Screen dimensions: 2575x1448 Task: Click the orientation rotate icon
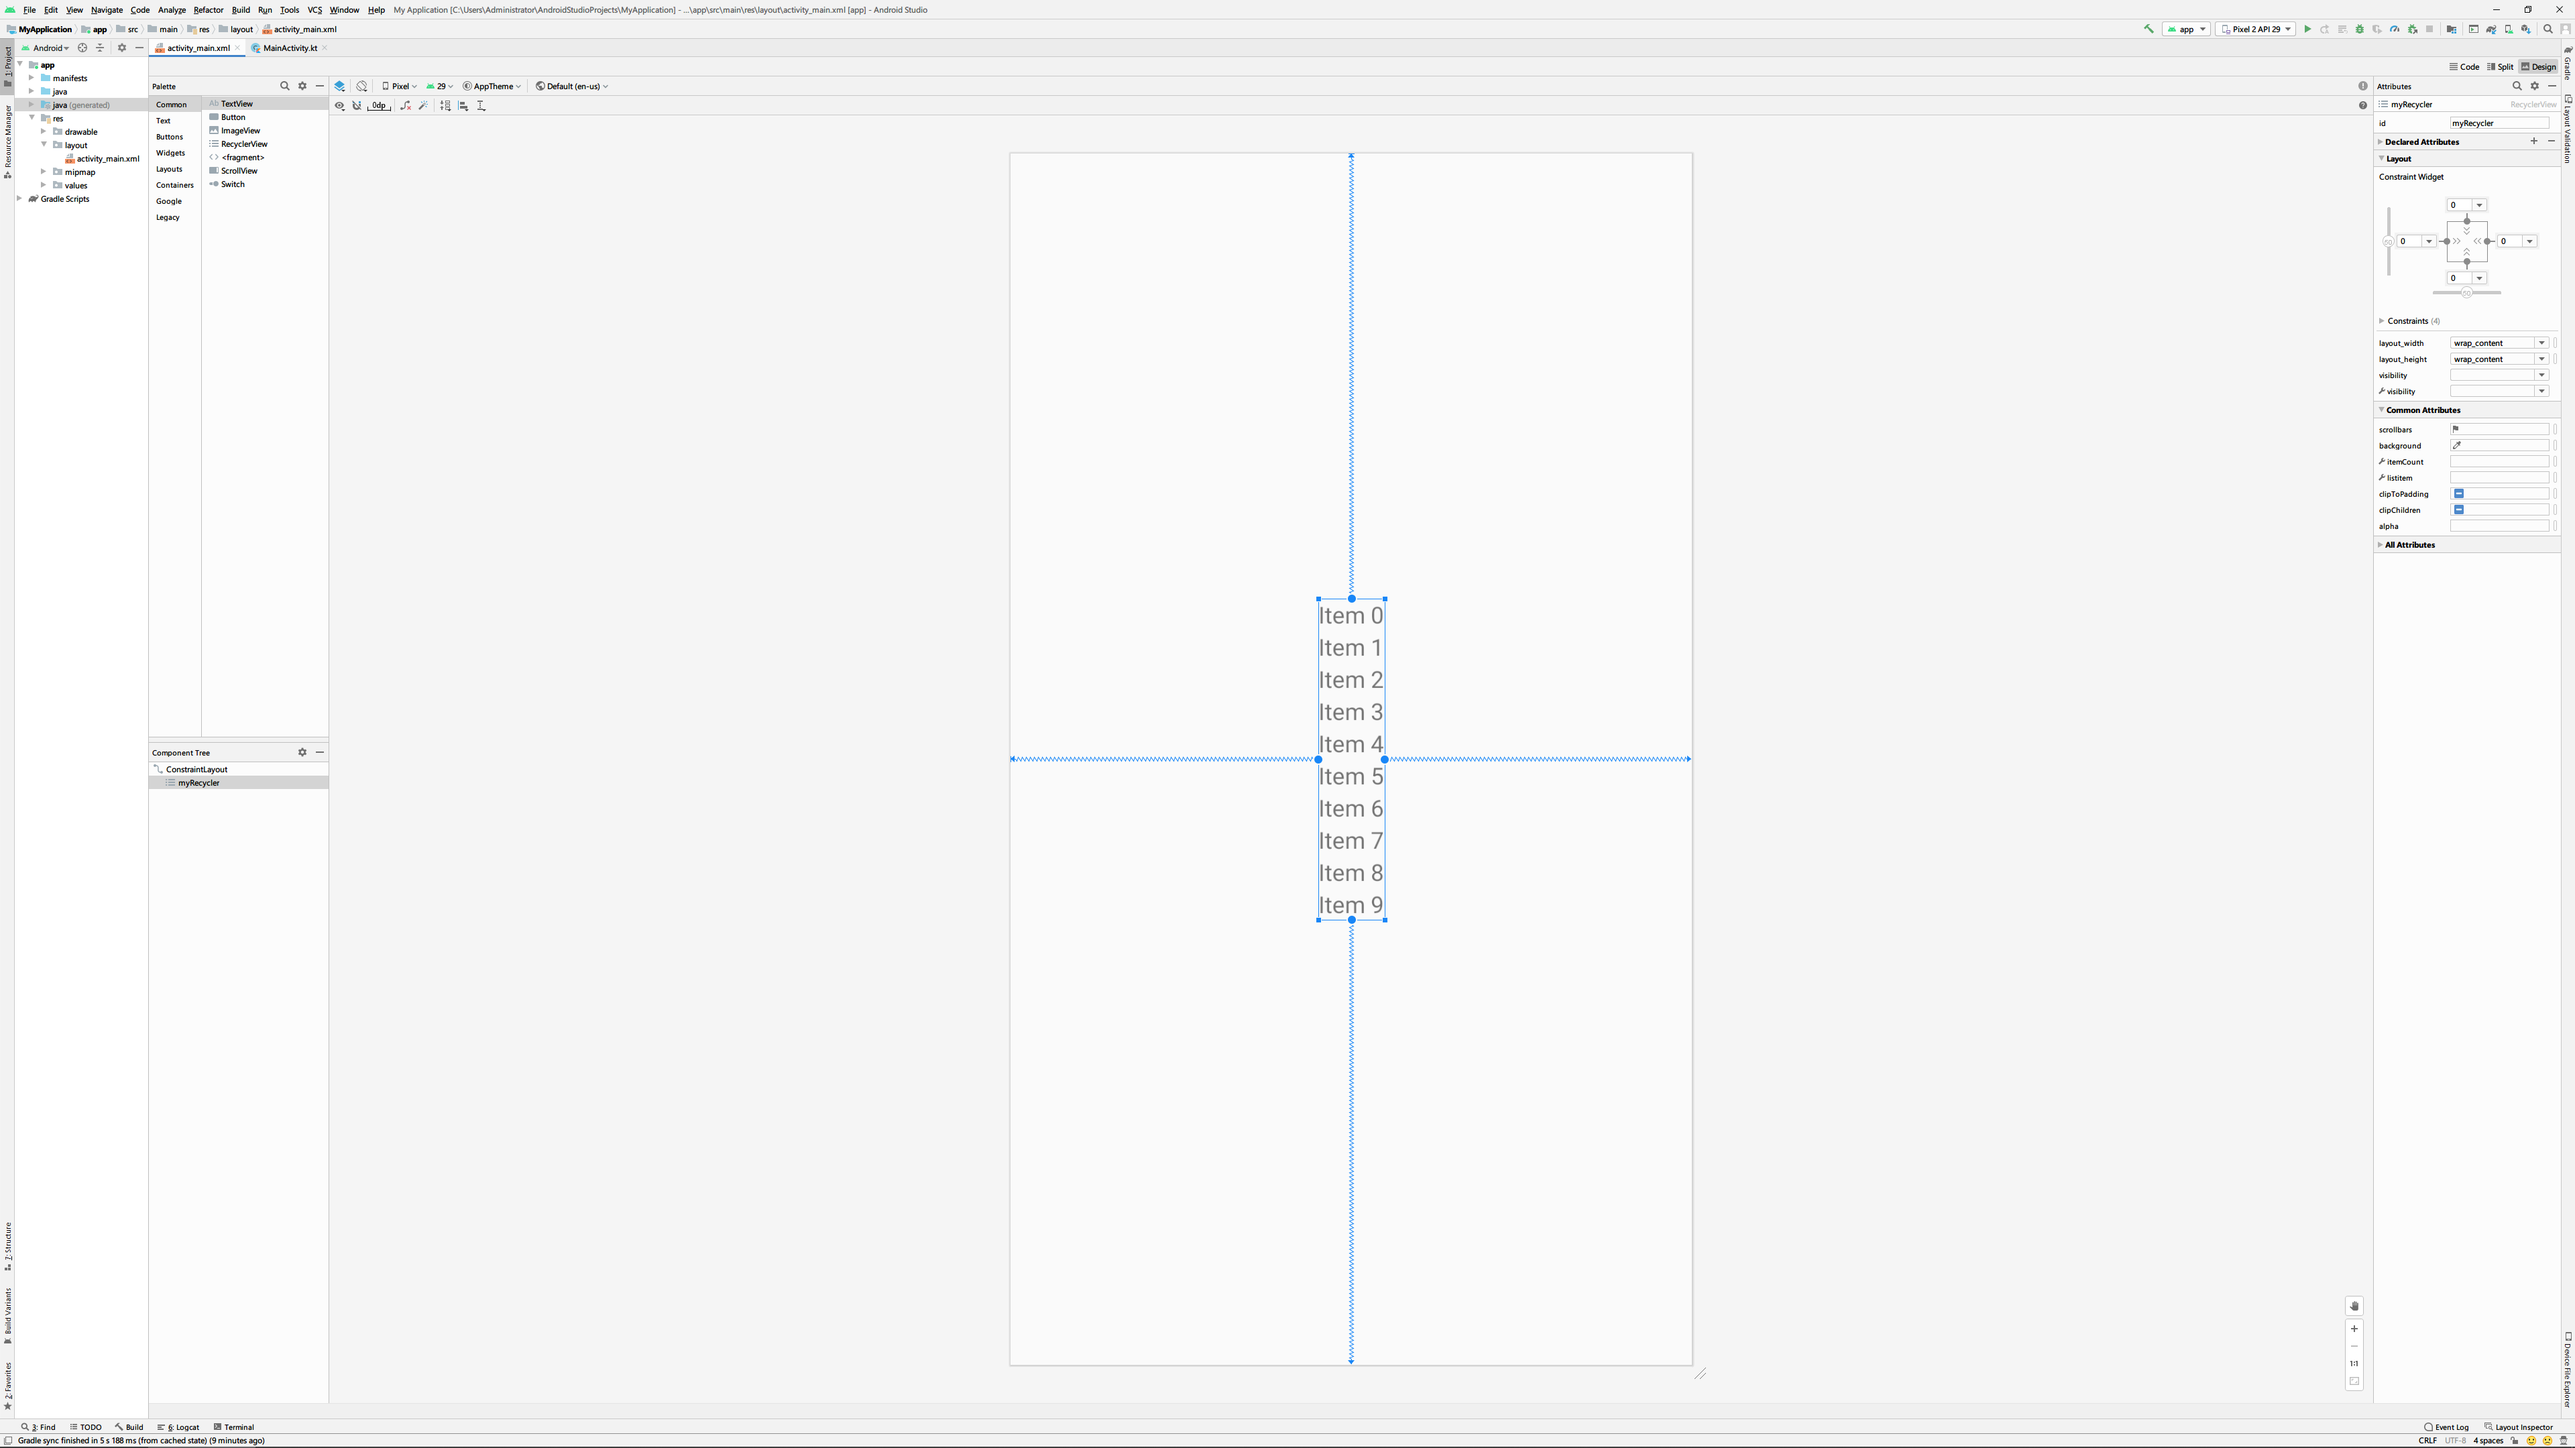[x=362, y=86]
